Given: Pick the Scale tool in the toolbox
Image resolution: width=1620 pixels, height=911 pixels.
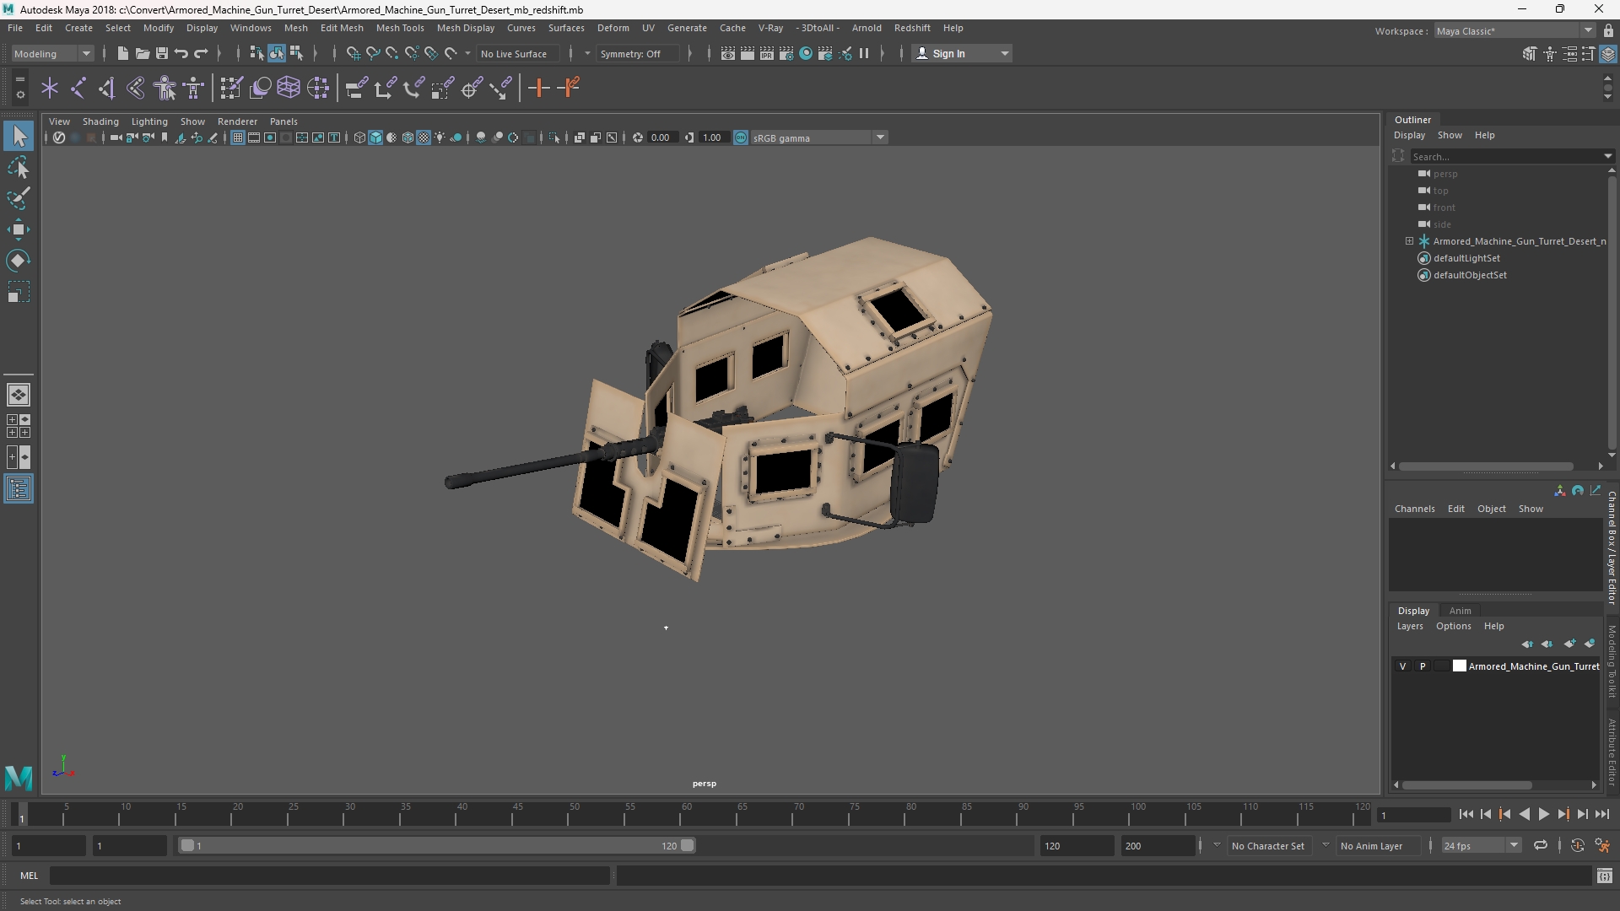Looking at the screenshot, I should pyautogui.click(x=19, y=292).
